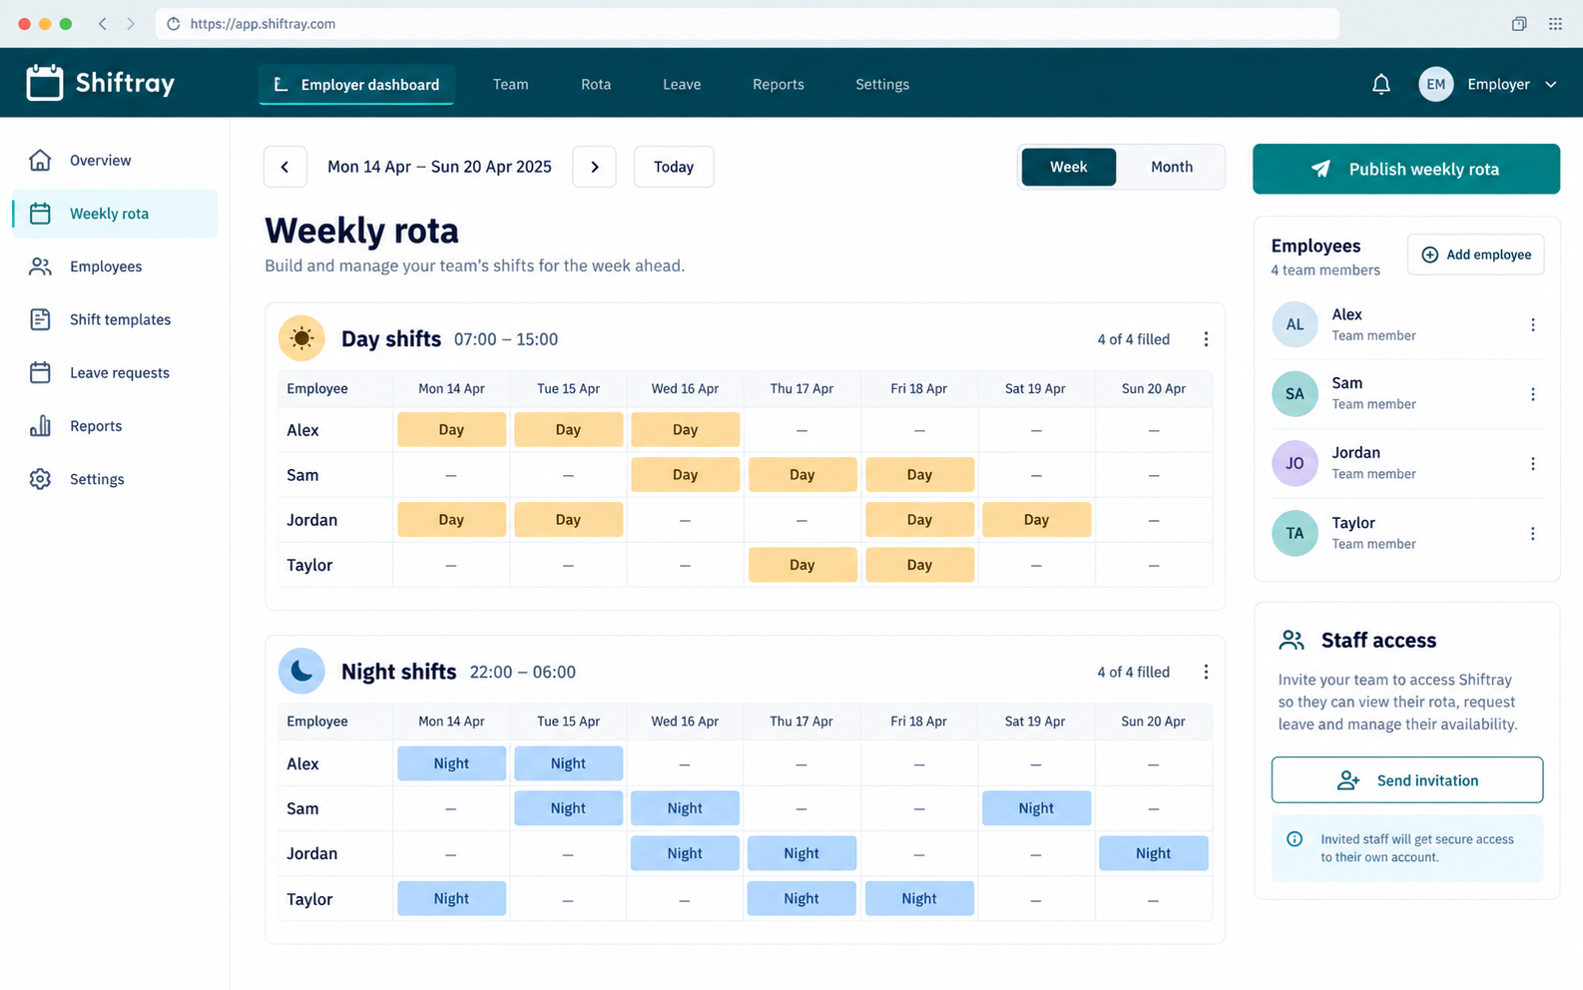Click the Night shifts 'Wed 16 Apr' column header
1583x990 pixels.
click(685, 722)
